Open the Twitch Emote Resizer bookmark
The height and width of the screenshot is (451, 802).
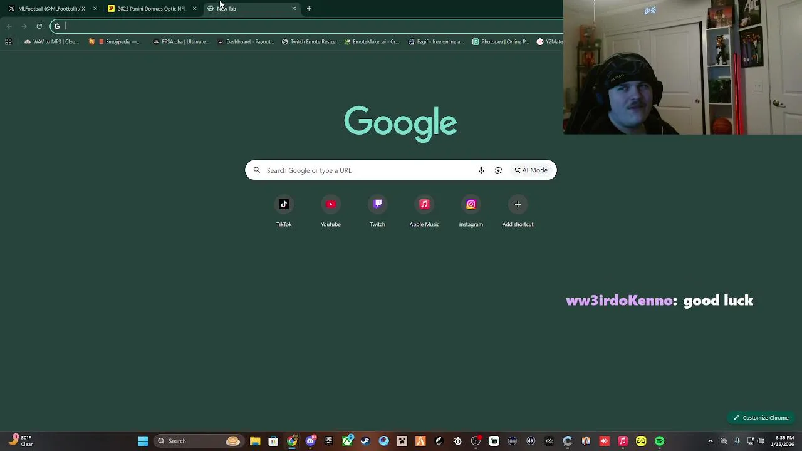coord(310,42)
